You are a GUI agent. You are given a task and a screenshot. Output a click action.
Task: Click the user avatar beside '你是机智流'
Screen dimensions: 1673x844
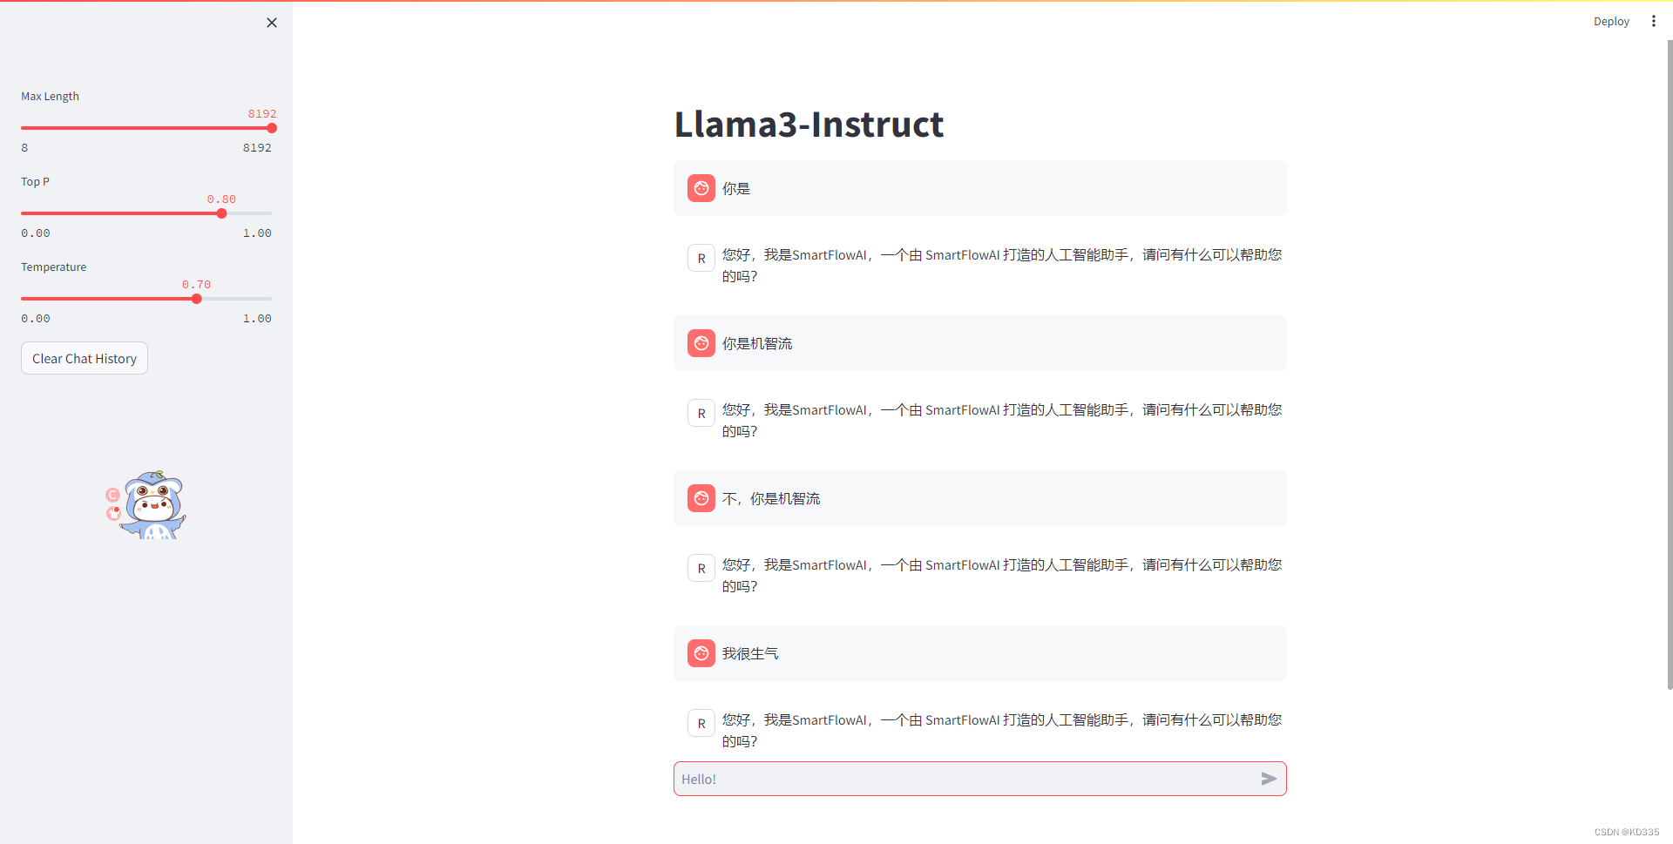701,343
